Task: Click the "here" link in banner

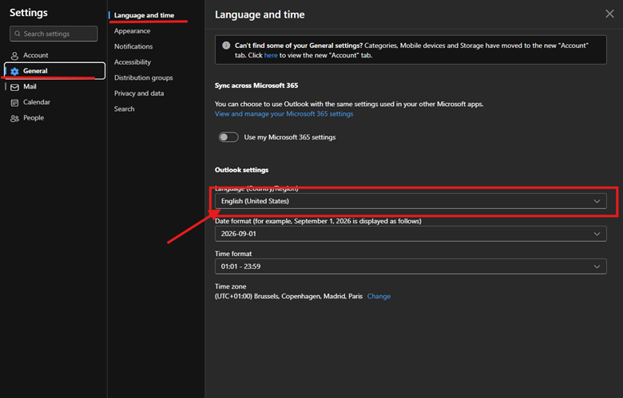Action: coord(271,56)
